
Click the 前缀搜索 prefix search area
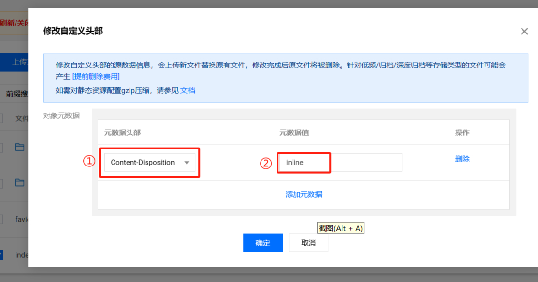[15, 93]
